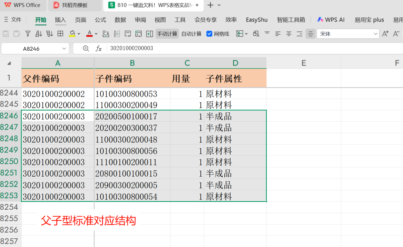The height and width of the screenshot is (247, 403).
Task: Click the sort descending icon
Action: click(50, 34)
